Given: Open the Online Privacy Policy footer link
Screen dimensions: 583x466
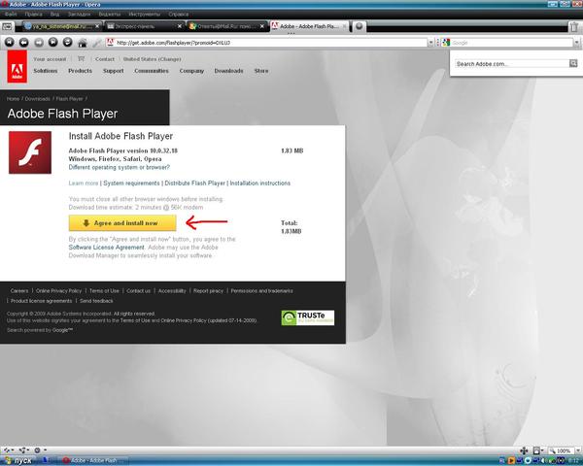Looking at the screenshot, I should coord(58,291).
